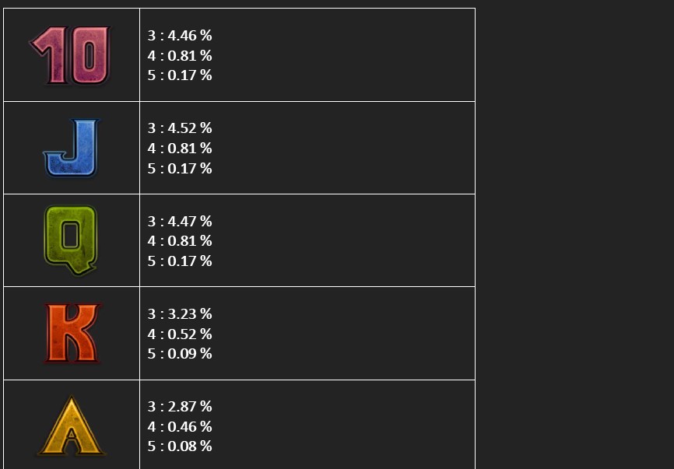The image size is (674, 469).
Task: Click the 3 : 3.23 % K probability
Action: 180,314
